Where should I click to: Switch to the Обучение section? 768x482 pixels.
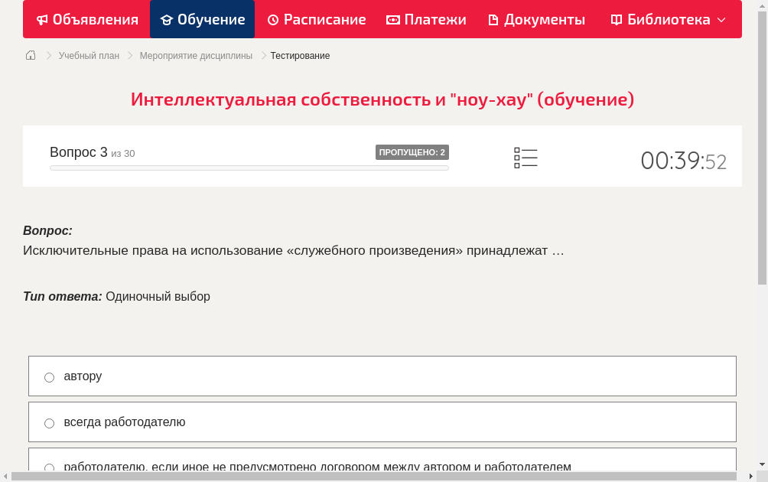pyautogui.click(x=202, y=19)
